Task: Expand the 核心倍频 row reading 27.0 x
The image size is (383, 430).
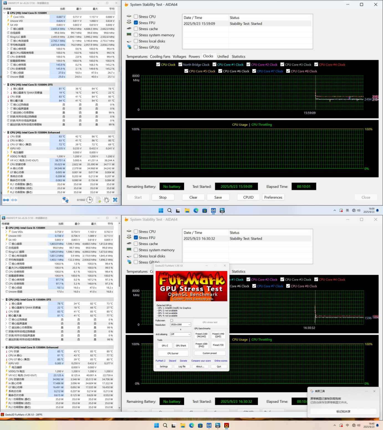Action: [8, 73]
